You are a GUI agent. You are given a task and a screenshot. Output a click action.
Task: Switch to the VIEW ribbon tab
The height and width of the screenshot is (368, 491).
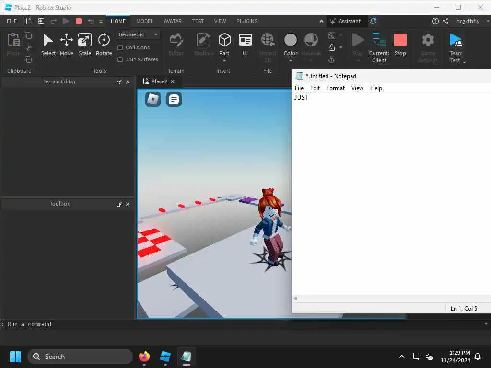point(220,21)
